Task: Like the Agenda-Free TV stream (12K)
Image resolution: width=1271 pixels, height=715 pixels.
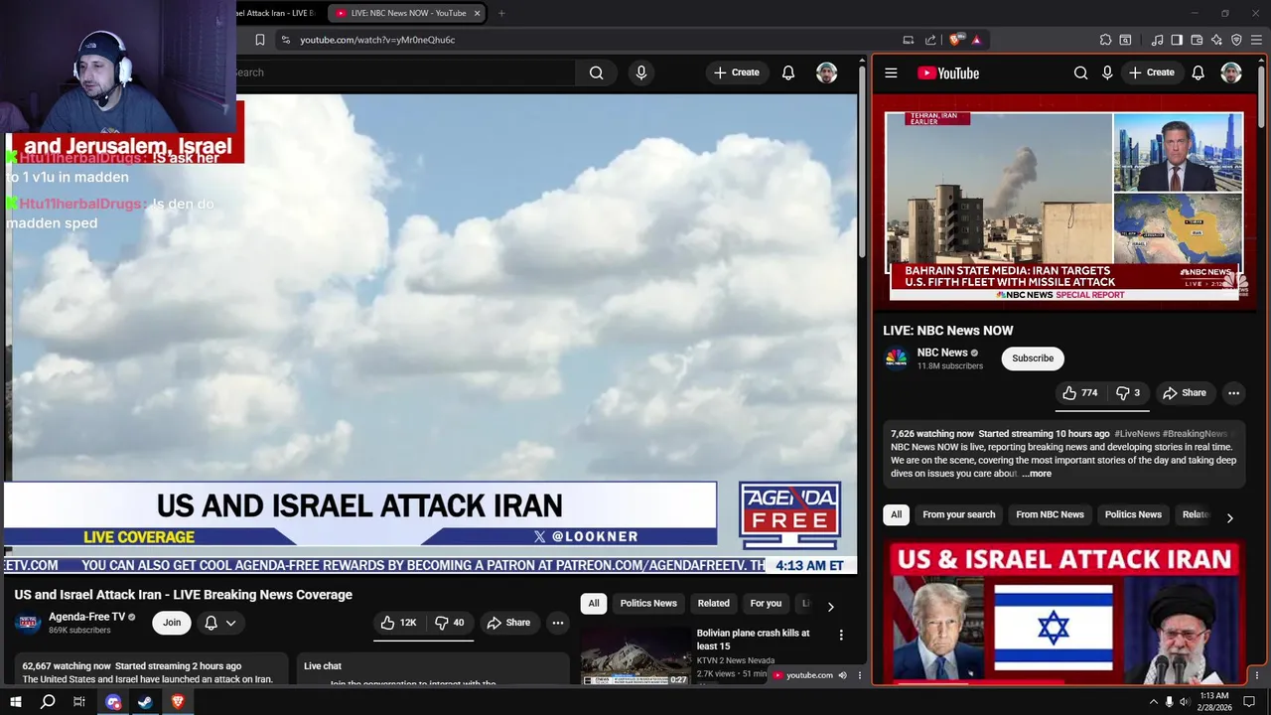Action: [398, 623]
